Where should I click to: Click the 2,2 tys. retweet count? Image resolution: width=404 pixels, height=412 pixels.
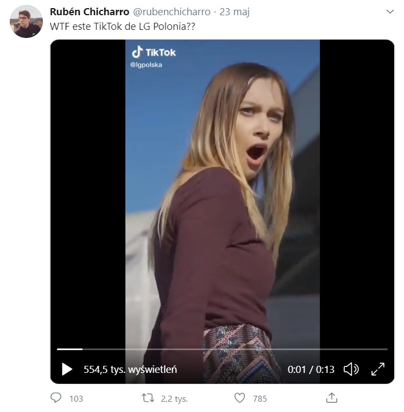point(174,399)
